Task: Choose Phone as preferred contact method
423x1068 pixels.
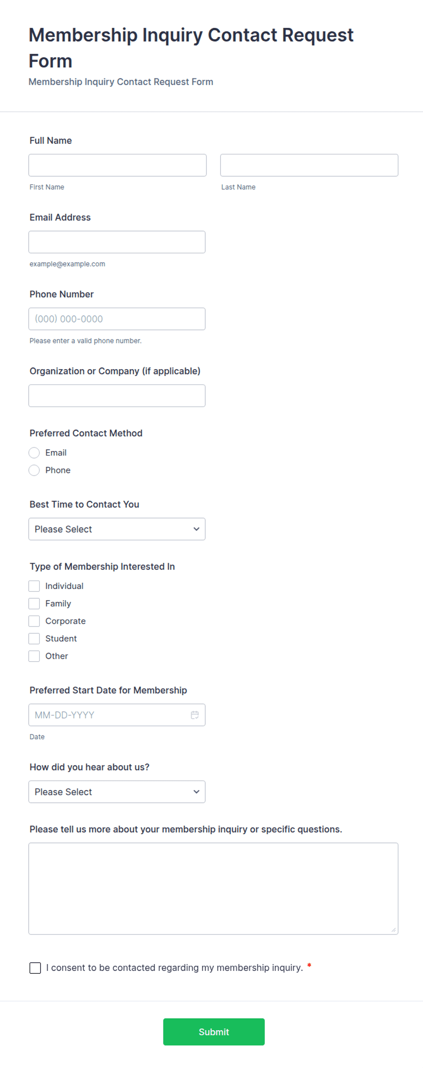Action: pyautogui.click(x=34, y=470)
